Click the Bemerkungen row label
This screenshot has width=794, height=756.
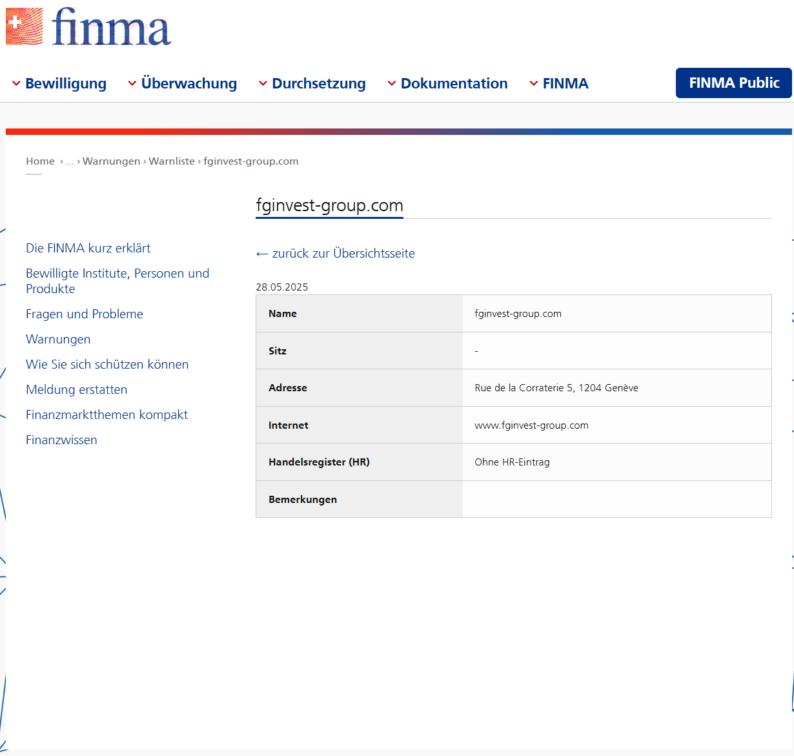pyautogui.click(x=303, y=500)
